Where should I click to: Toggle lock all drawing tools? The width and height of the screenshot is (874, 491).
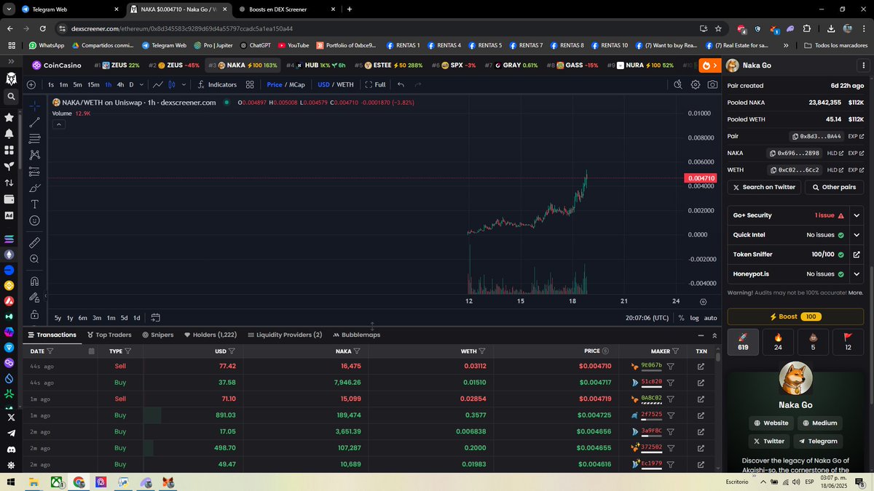[34, 314]
